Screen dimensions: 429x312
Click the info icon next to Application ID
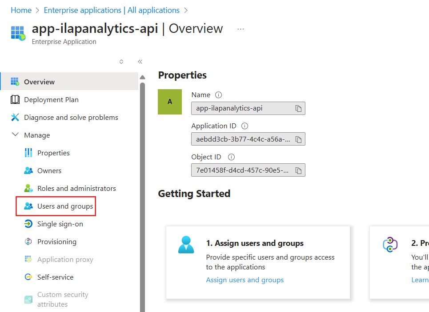click(x=245, y=126)
